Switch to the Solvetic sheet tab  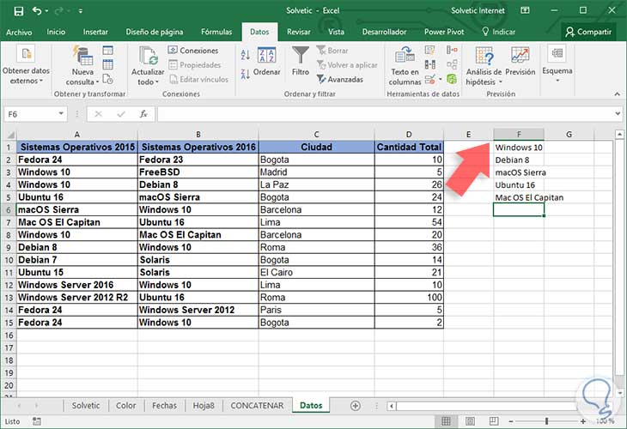coord(86,406)
